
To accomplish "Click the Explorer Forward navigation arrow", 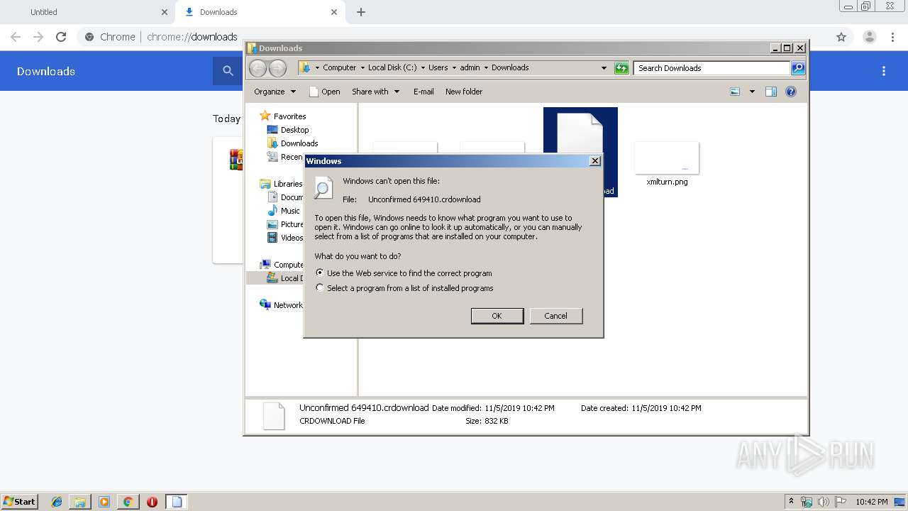I will (x=277, y=68).
